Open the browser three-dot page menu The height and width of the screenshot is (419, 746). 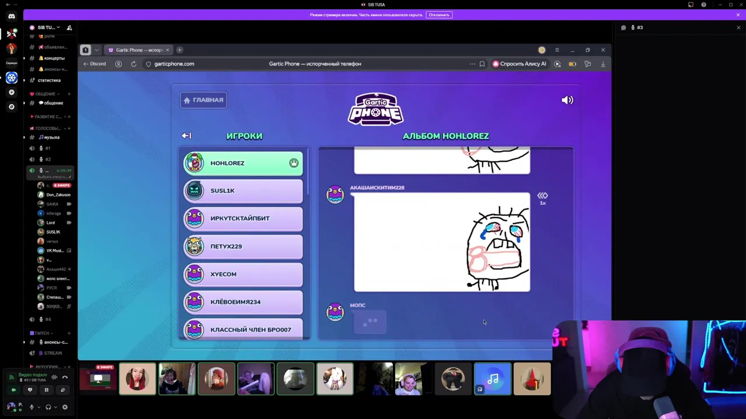[x=472, y=64]
